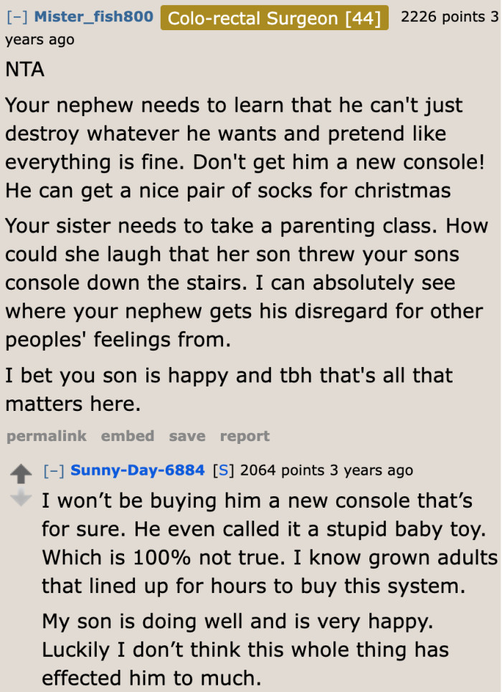Save Mister_fish800's comment
502x692 pixels.
tap(187, 435)
